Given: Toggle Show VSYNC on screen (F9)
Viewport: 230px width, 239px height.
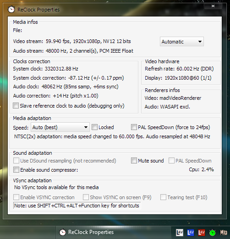Looking at the screenshot, I should (86, 197).
